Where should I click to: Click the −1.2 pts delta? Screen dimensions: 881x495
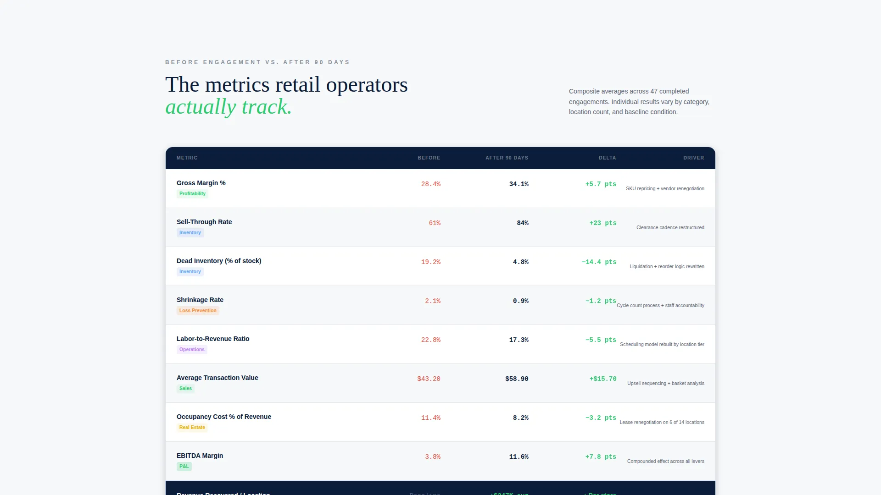601,301
